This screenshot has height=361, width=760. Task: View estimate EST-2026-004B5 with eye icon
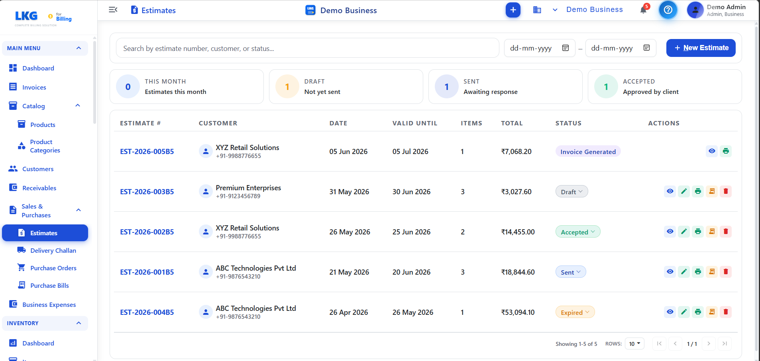point(670,312)
